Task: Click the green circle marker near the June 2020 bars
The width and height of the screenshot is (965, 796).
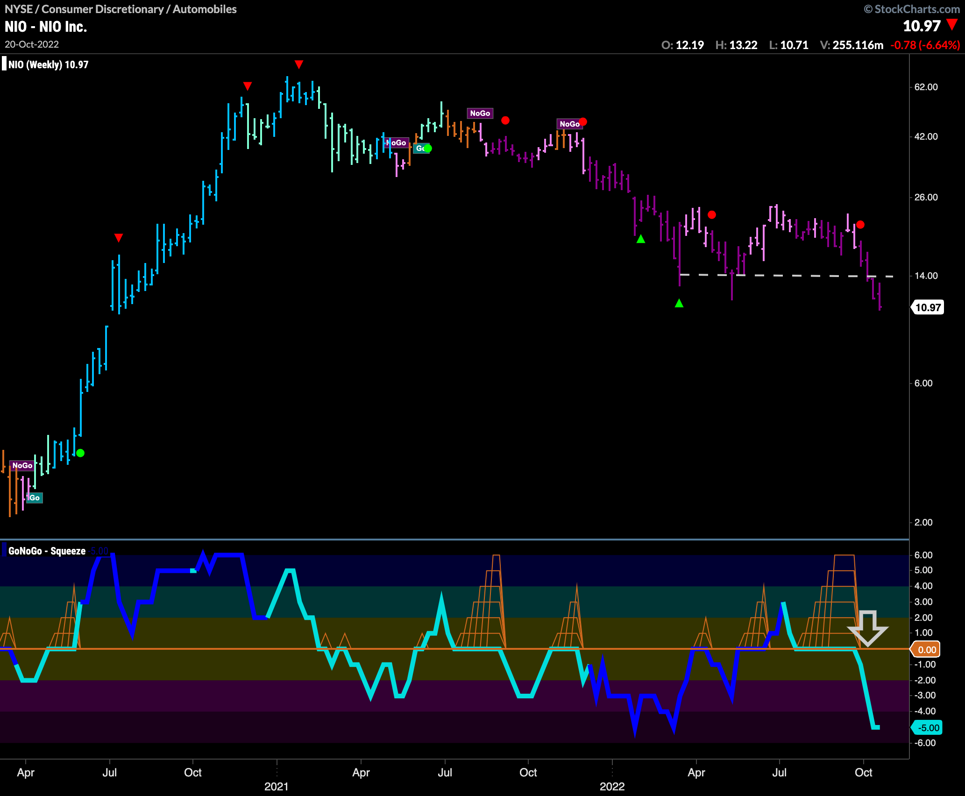Action: [x=80, y=453]
